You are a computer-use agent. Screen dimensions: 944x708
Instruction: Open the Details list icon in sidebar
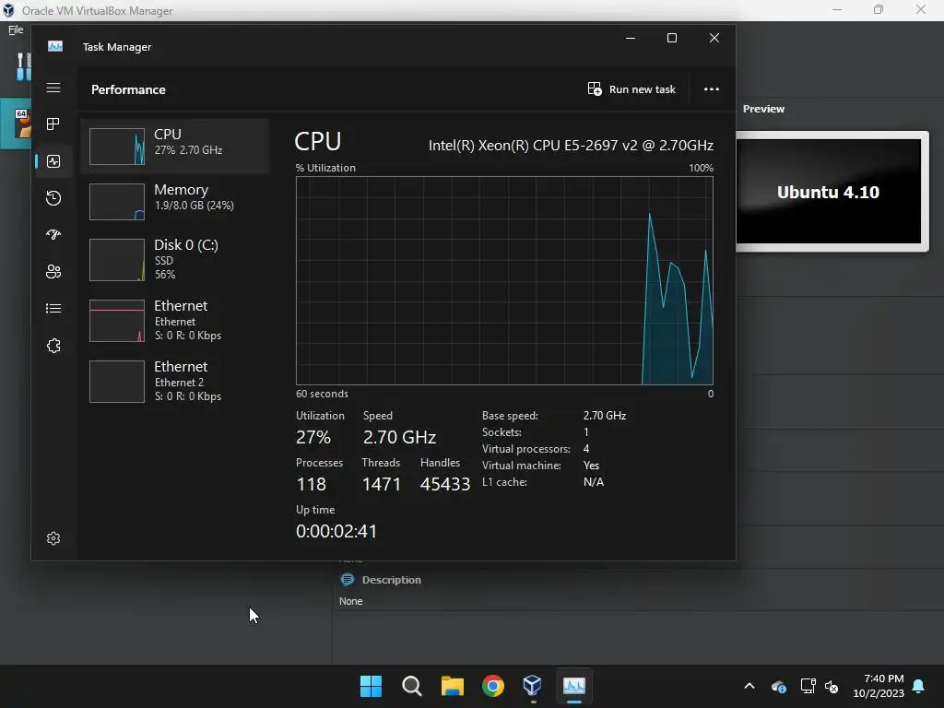53,308
